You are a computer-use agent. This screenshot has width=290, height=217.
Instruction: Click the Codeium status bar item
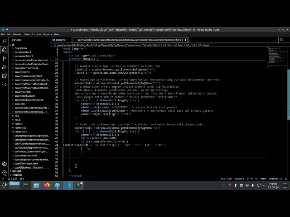[x=275, y=179]
